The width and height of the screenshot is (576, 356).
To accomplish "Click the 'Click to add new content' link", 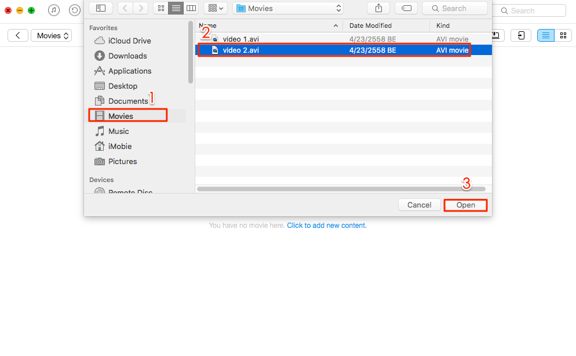I will click(x=327, y=225).
